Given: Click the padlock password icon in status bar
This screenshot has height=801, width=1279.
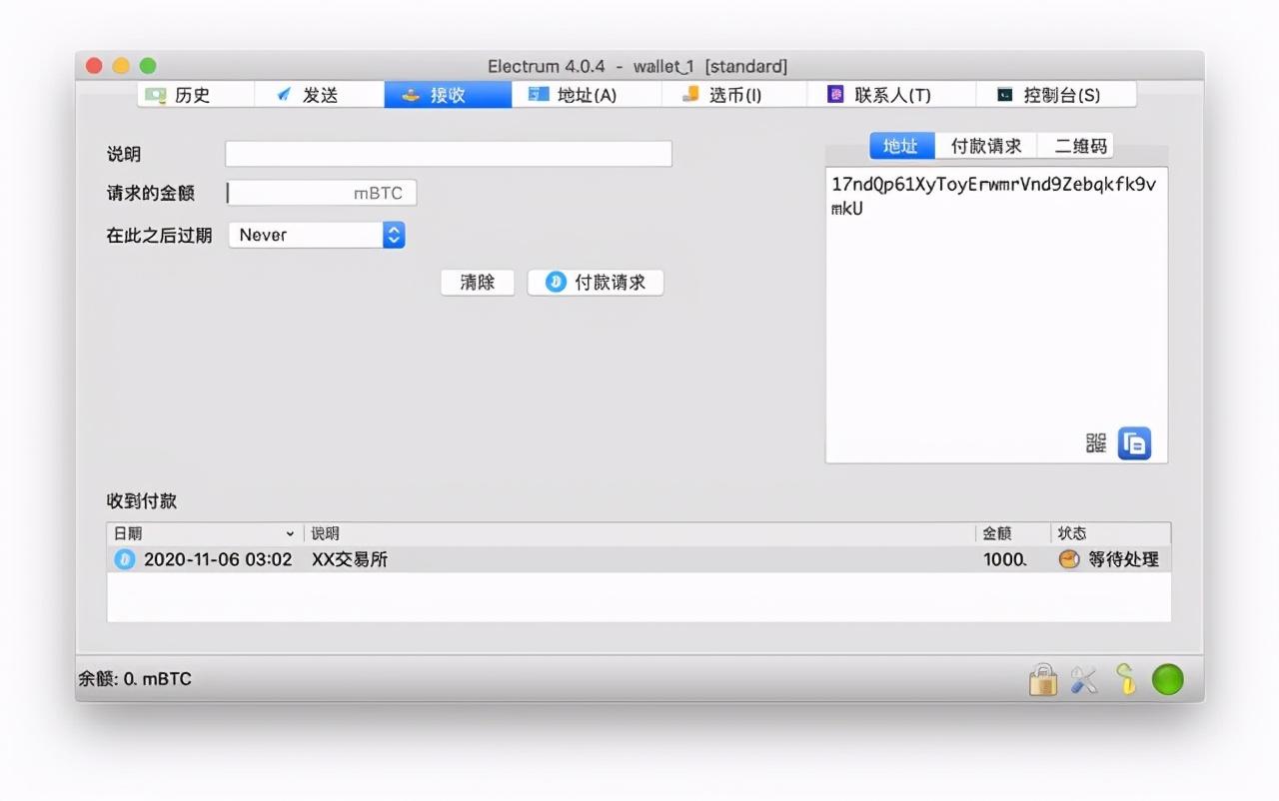Looking at the screenshot, I should coord(1043,680).
